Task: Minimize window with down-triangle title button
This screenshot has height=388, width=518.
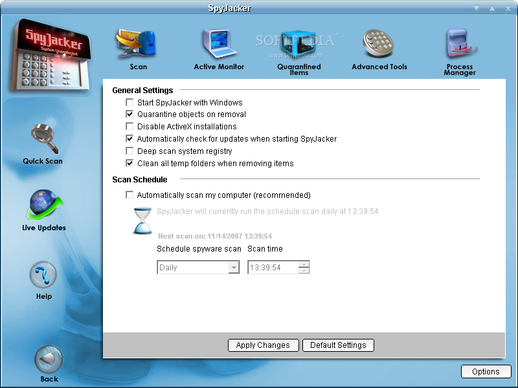Action: click(x=477, y=8)
